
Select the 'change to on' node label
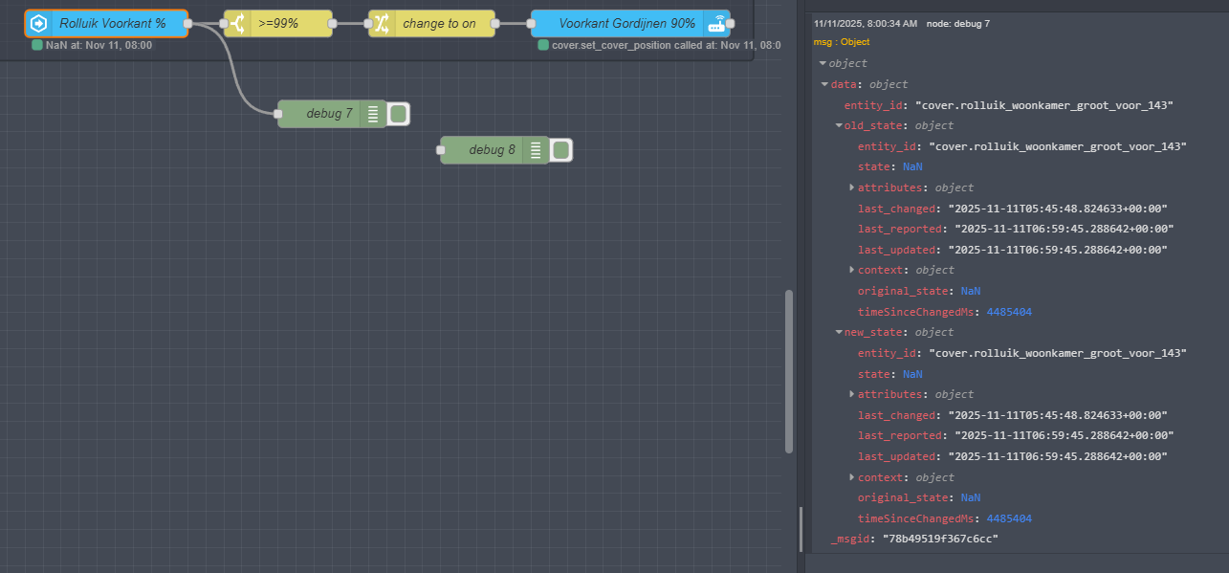click(x=438, y=24)
